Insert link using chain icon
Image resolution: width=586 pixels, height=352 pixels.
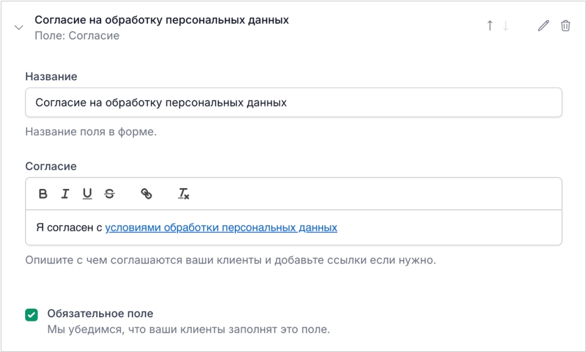[x=146, y=194]
